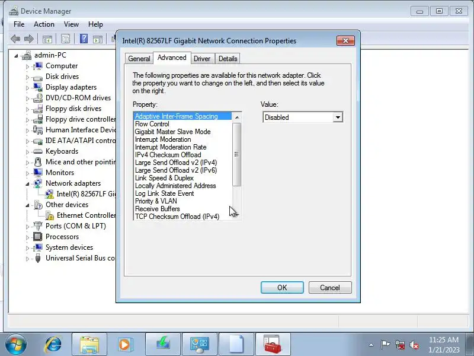Open the View menu
The image size is (474, 356).
pyautogui.click(x=71, y=24)
